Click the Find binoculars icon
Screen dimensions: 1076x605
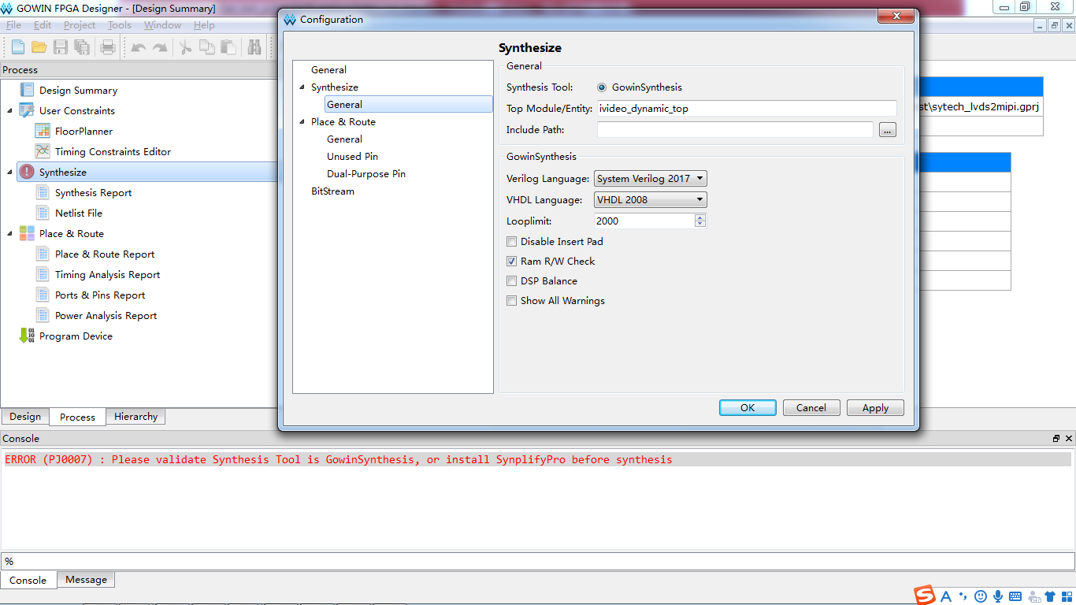pos(254,47)
